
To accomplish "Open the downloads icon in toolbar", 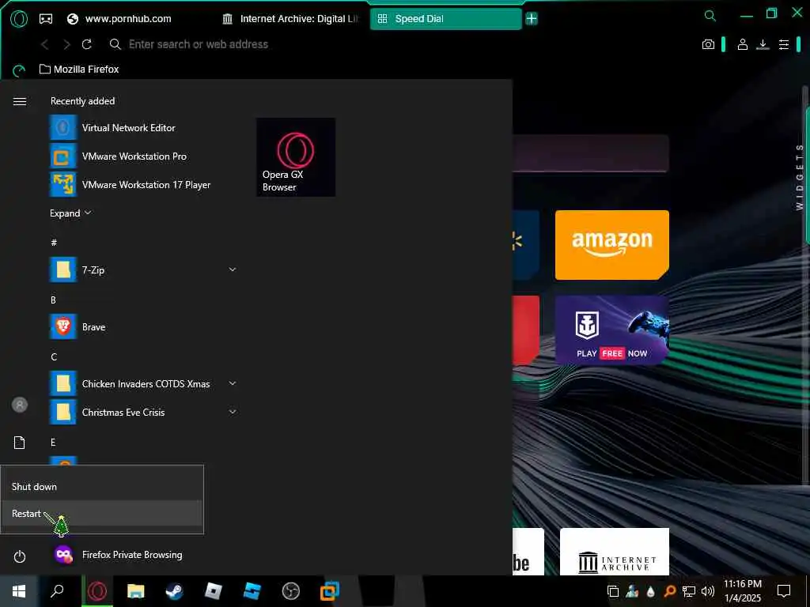I will [763, 44].
